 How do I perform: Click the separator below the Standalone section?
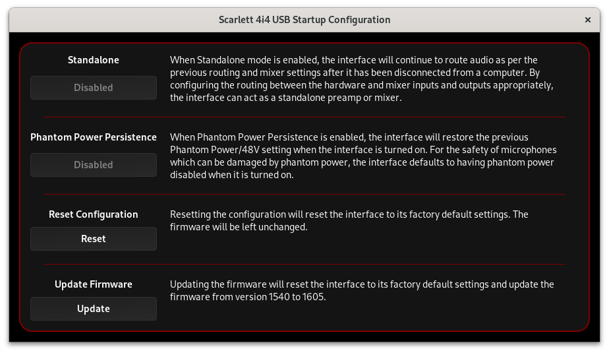pyautogui.click(x=304, y=117)
